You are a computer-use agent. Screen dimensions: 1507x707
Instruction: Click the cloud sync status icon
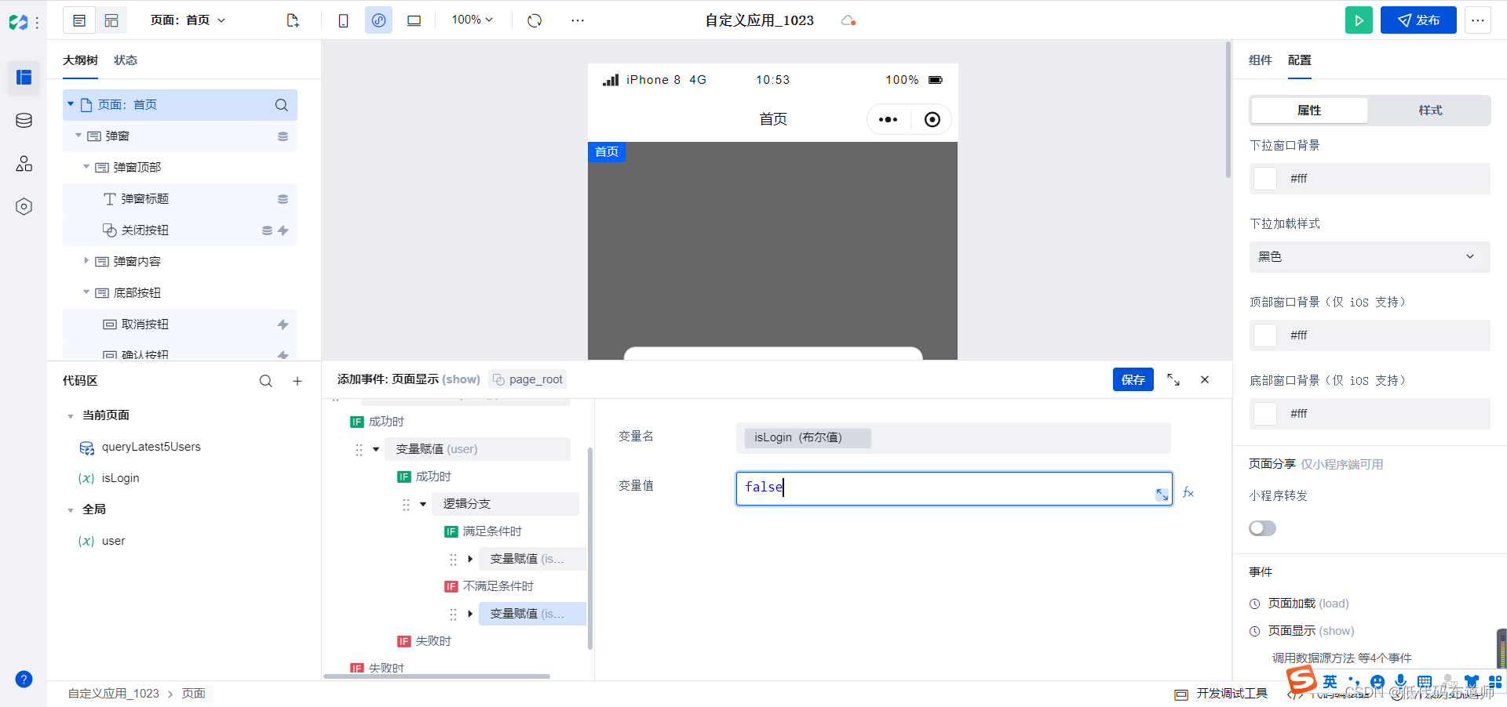click(x=848, y=20)
